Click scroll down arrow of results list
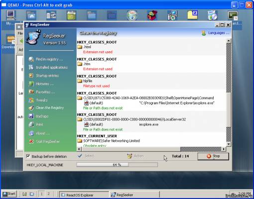 click(229, 144)
